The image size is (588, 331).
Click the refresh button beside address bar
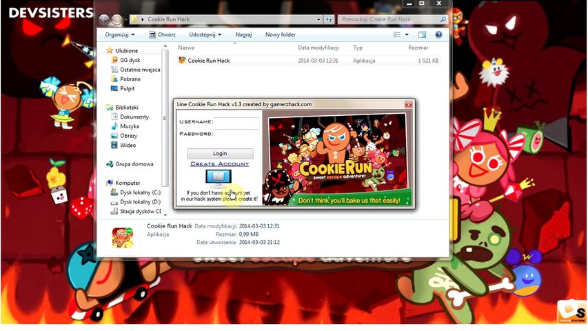pyautogui.click(x=329, y=19)
